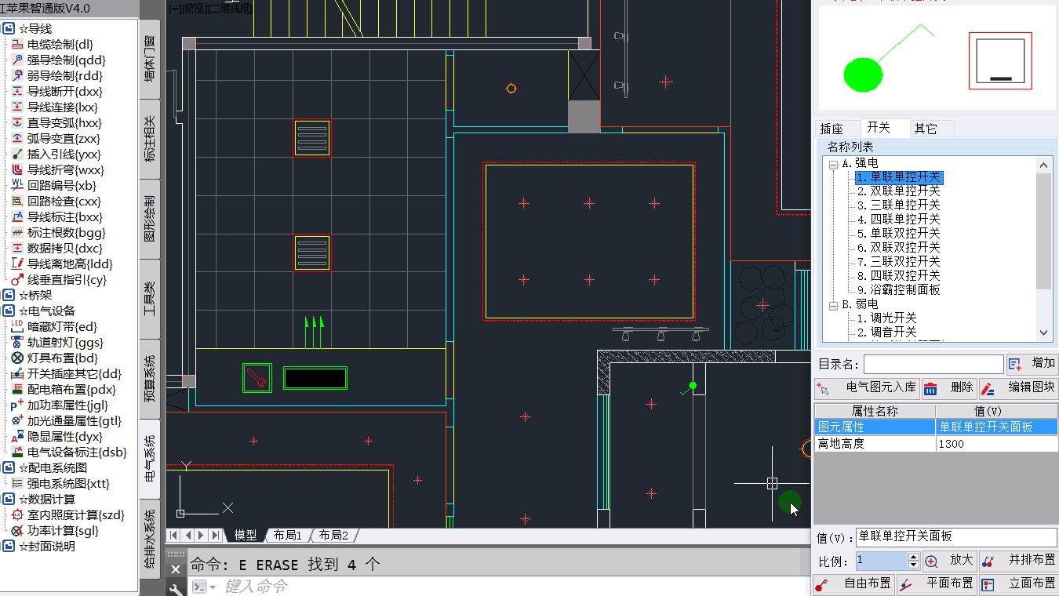Run the 室内照度计算{szd} icon
This screenshot has width=1059, height=596.
[17, 515]
